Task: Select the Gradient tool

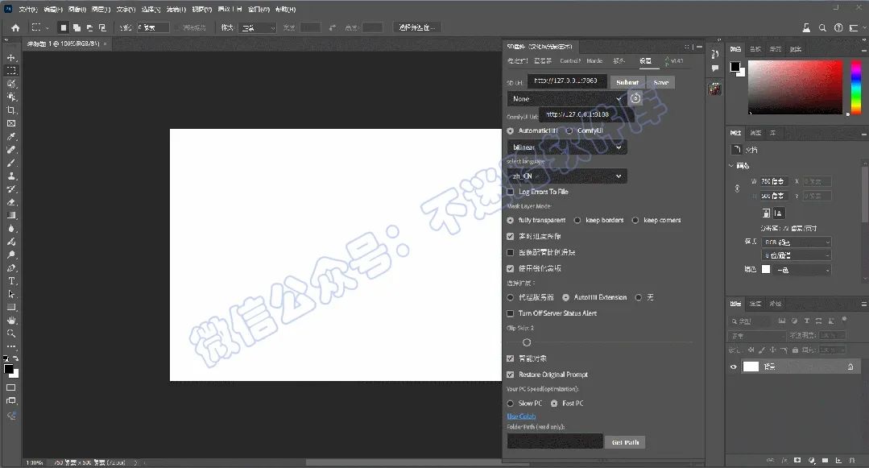Action: [x=11, y=215]
